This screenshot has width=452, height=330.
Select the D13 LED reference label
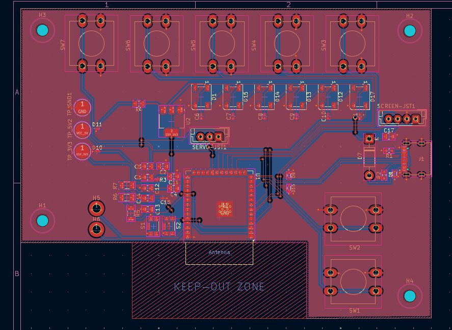[x=309, y=96]
